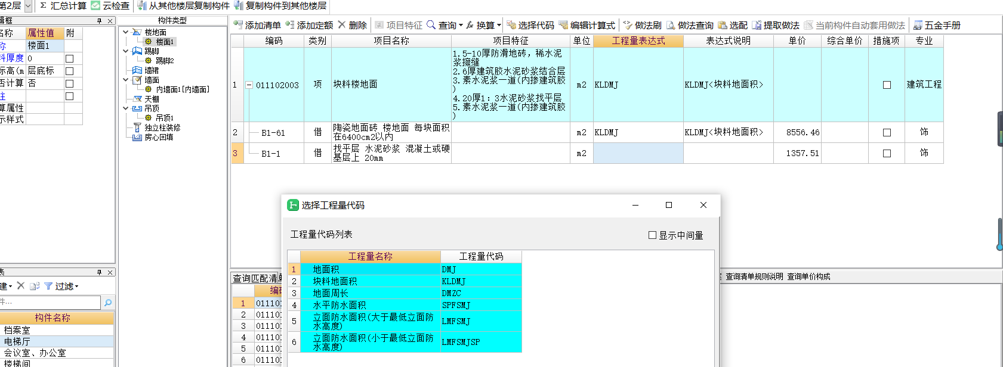
Task: Select 电梯厅 in component name list
Action: pos(57,341)
